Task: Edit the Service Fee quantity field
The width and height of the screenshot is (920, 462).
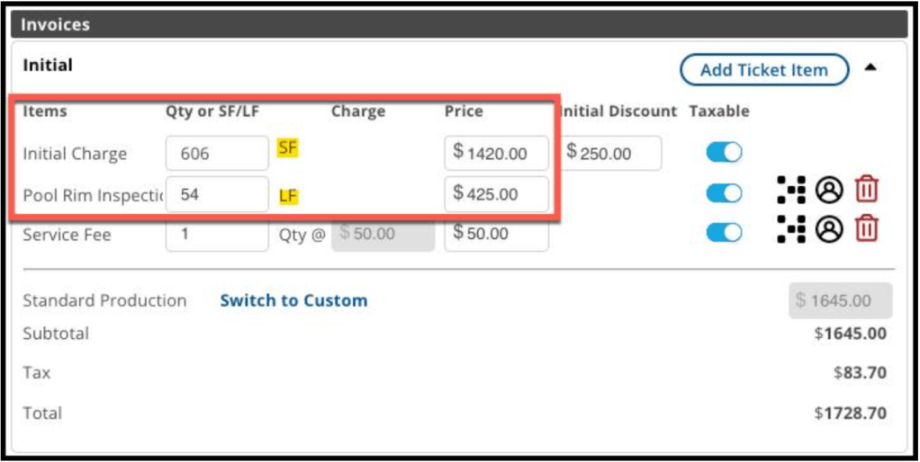Action: coord(217,233)
